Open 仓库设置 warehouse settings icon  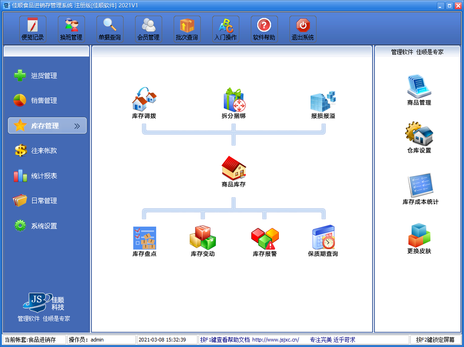click(419, 137)
